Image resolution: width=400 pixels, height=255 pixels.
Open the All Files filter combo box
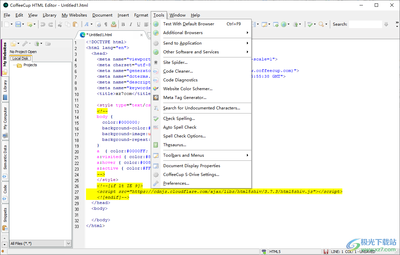[40, 244]
